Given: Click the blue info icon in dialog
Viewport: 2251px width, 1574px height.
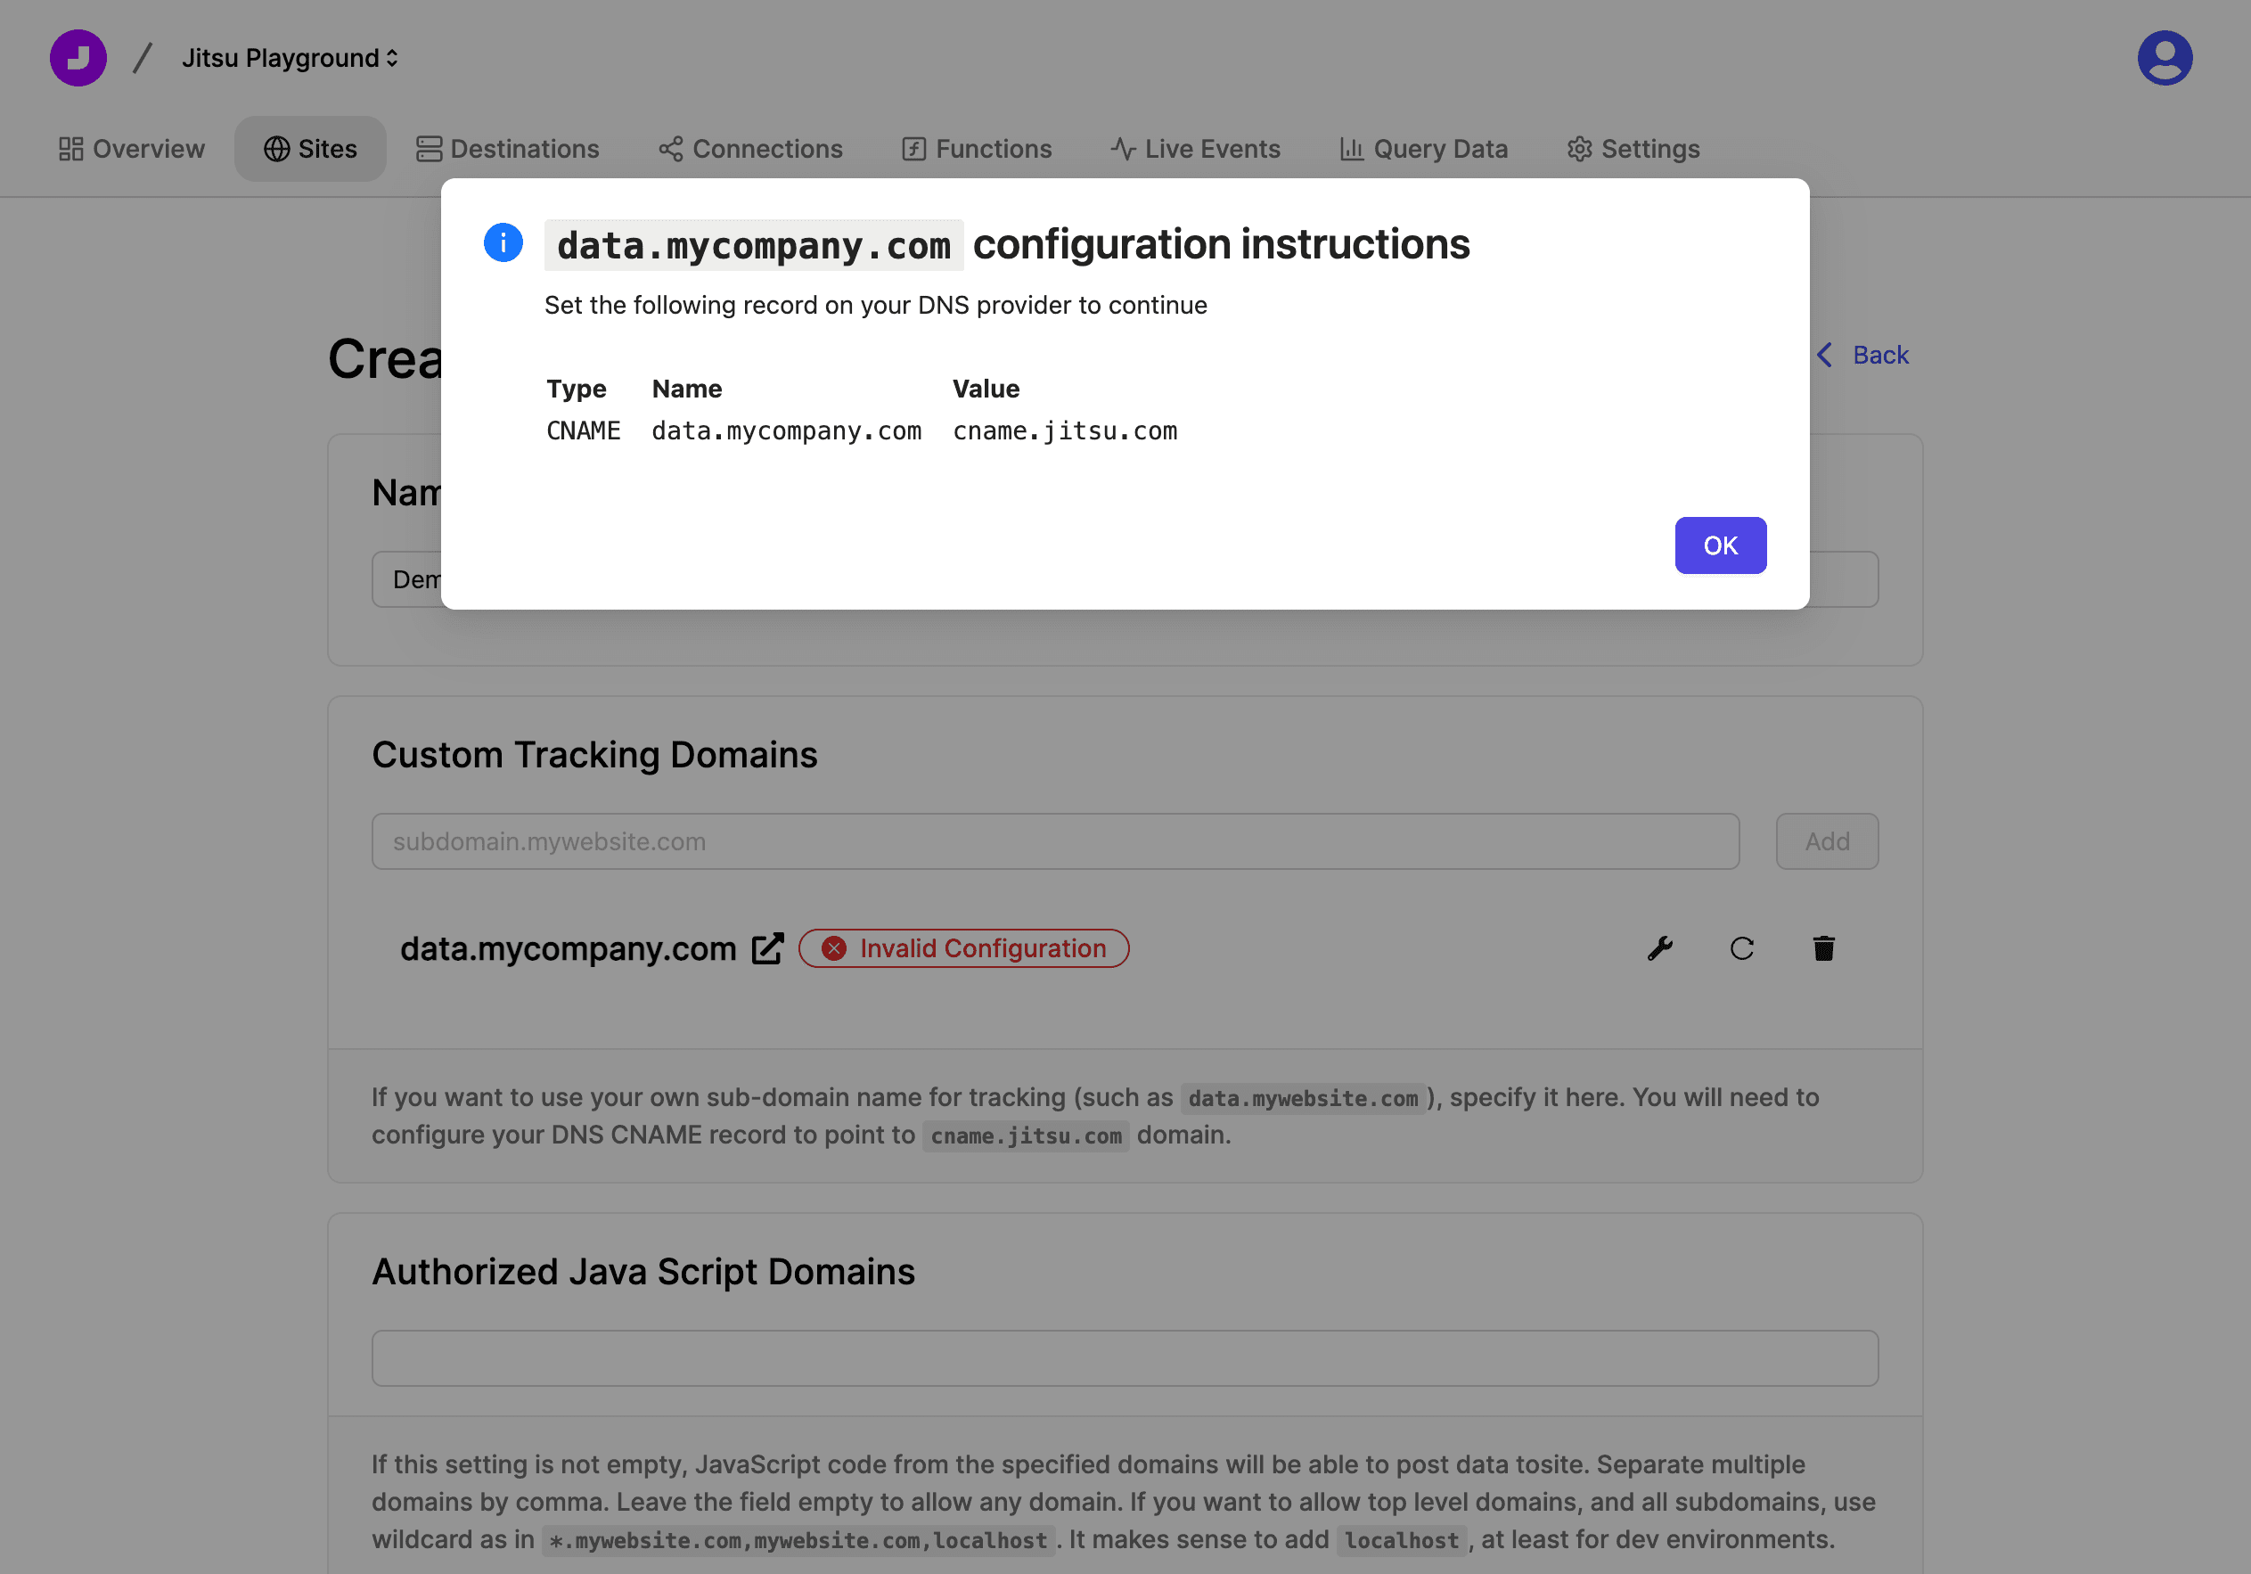Looking at the screenshot, I should tap(503, 243).
